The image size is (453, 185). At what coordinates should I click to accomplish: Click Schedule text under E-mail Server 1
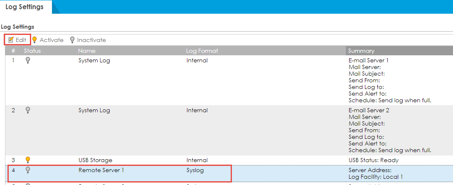click(390, 100)
